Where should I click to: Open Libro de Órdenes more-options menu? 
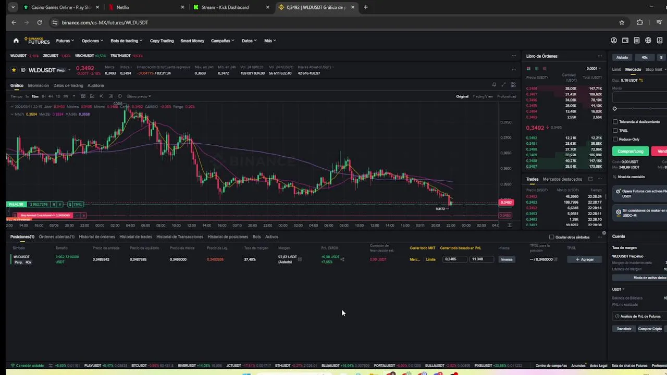click(x=600, y=56)
